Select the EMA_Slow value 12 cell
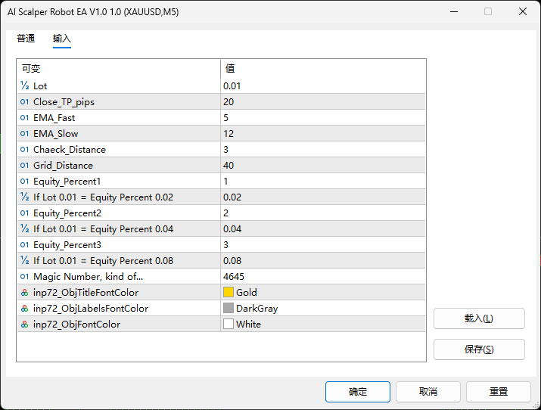The width and height of the screenshot is (541, 410). (322, 134)
